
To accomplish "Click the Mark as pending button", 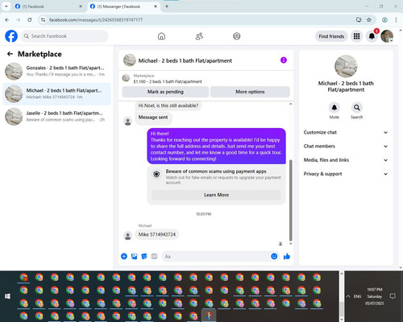I will [165, 92].
